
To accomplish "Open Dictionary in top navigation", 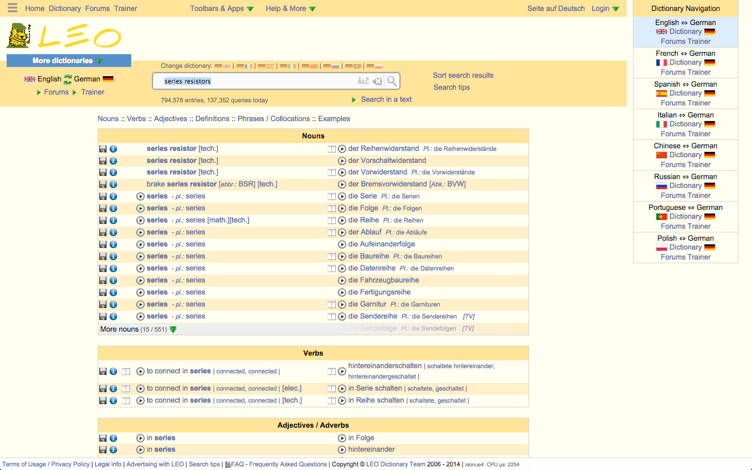I will [65, 8].
